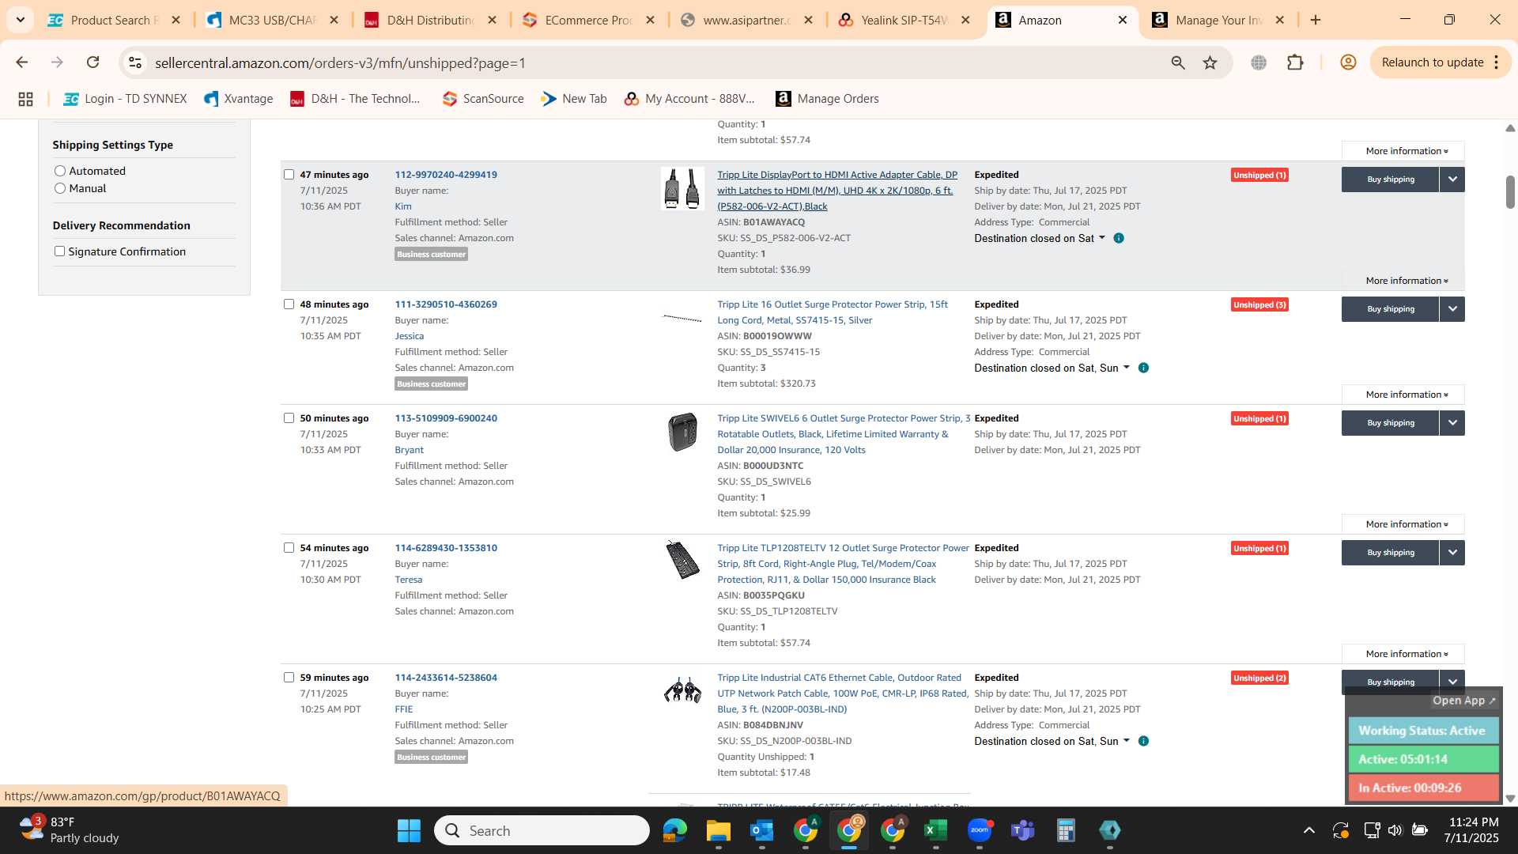
Task: Switch to Product Search tab
Action: [x=115, y=20]
